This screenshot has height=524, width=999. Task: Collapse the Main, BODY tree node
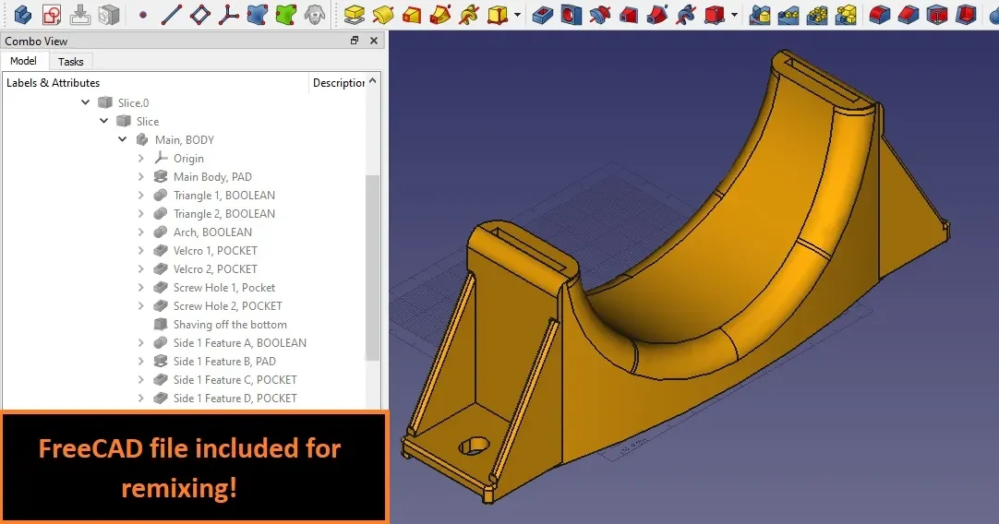tap(122, 139)
